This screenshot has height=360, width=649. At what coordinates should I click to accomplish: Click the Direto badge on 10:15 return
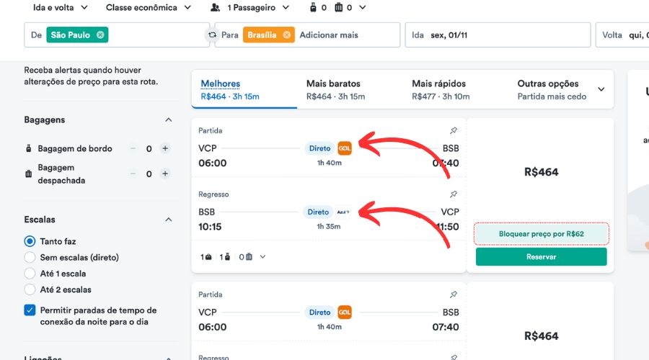[x=318, y=212]
